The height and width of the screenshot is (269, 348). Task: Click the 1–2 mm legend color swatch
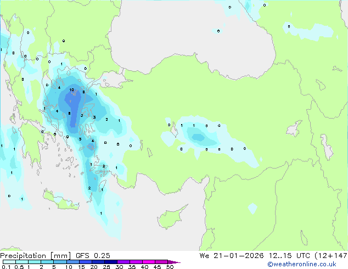35,262
